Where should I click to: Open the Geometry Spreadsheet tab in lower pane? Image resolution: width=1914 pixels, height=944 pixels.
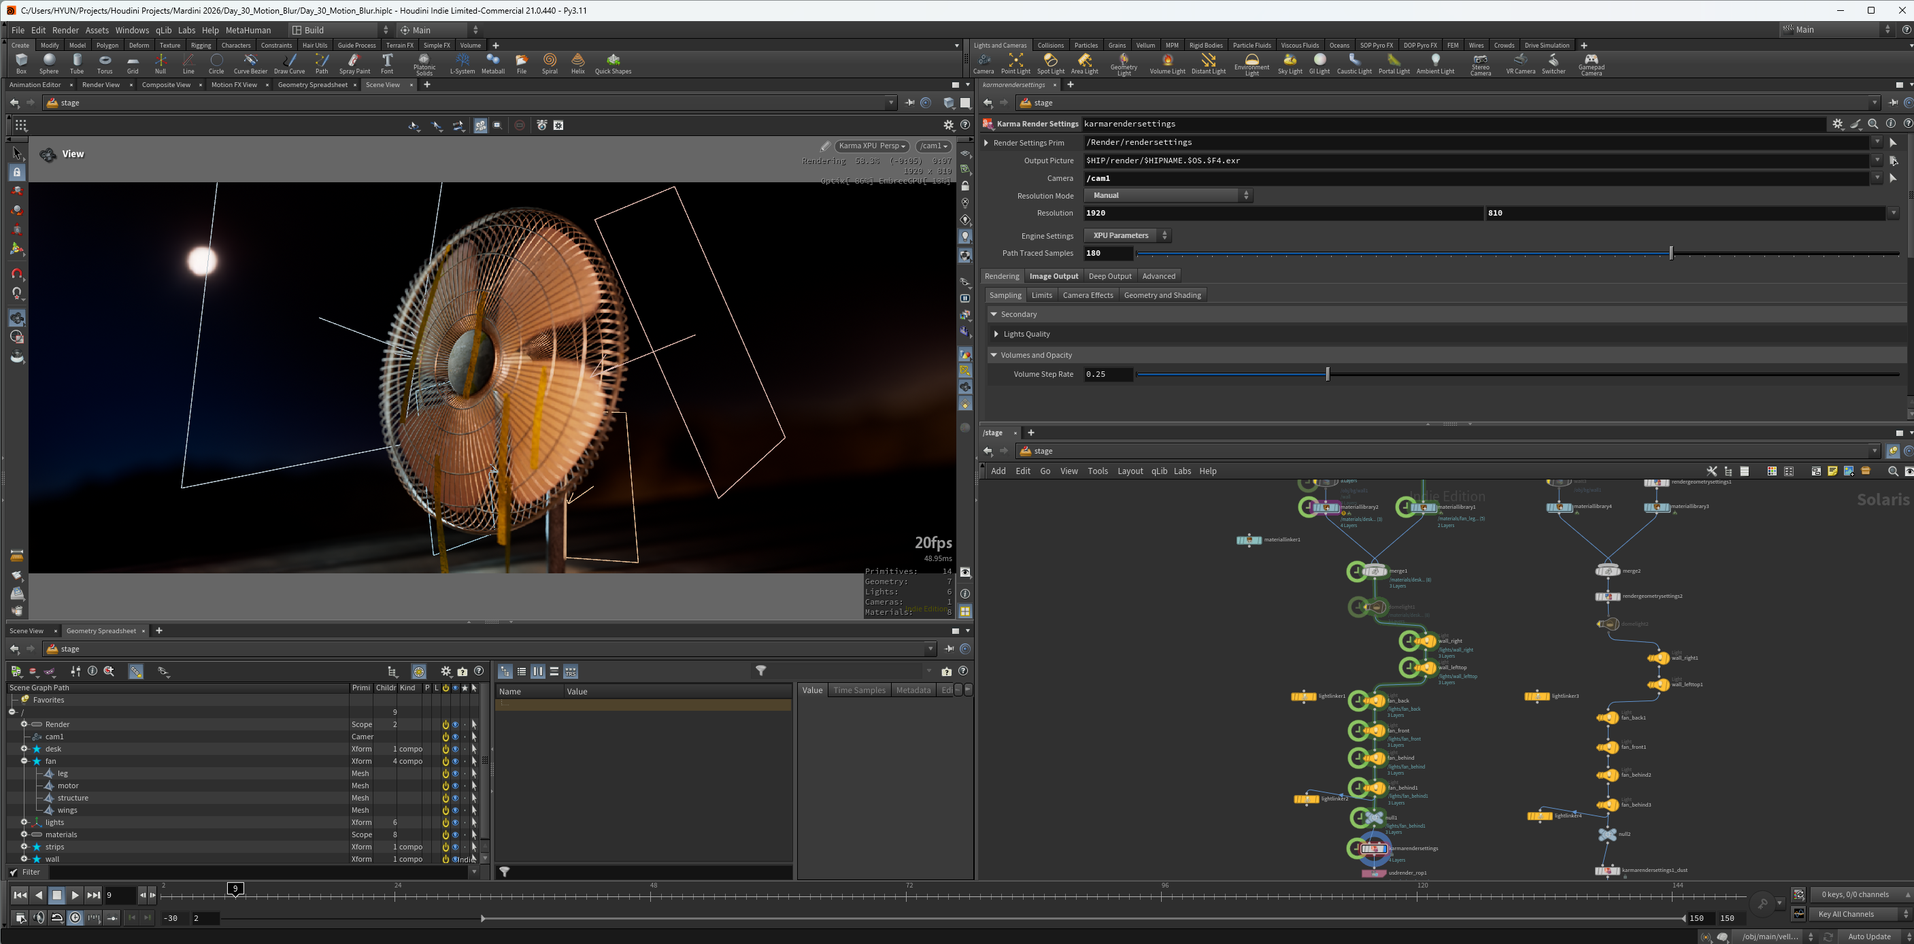(101, 631)
